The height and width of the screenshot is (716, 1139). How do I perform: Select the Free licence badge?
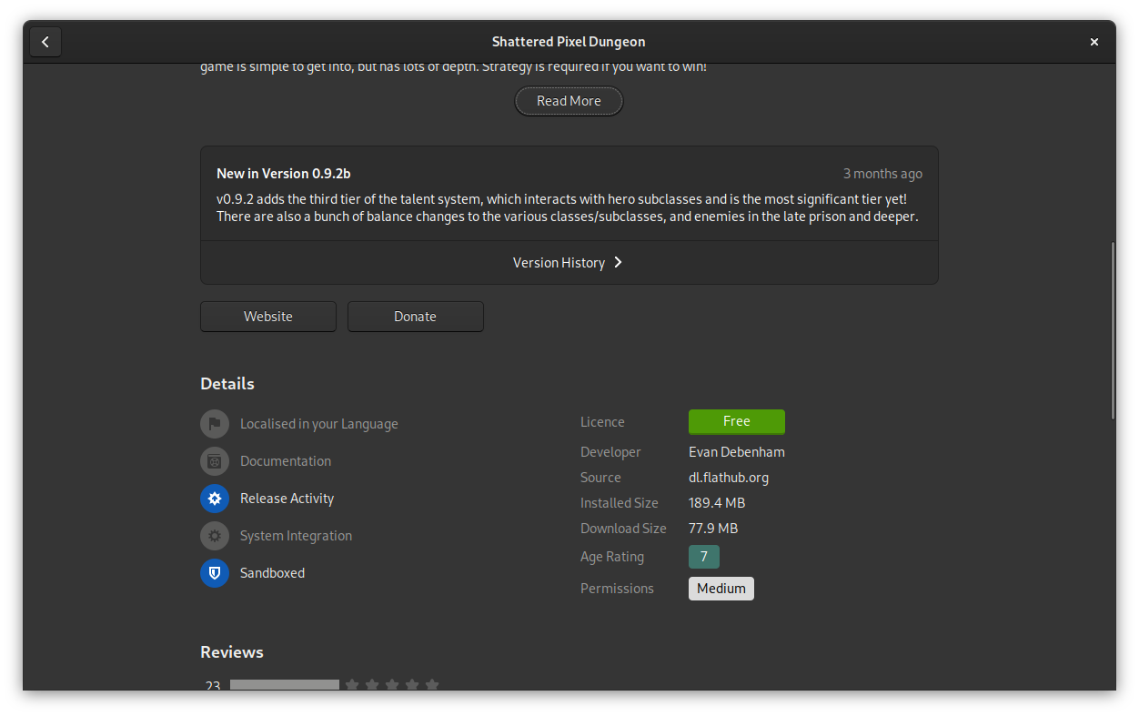(x=737, y=421)
